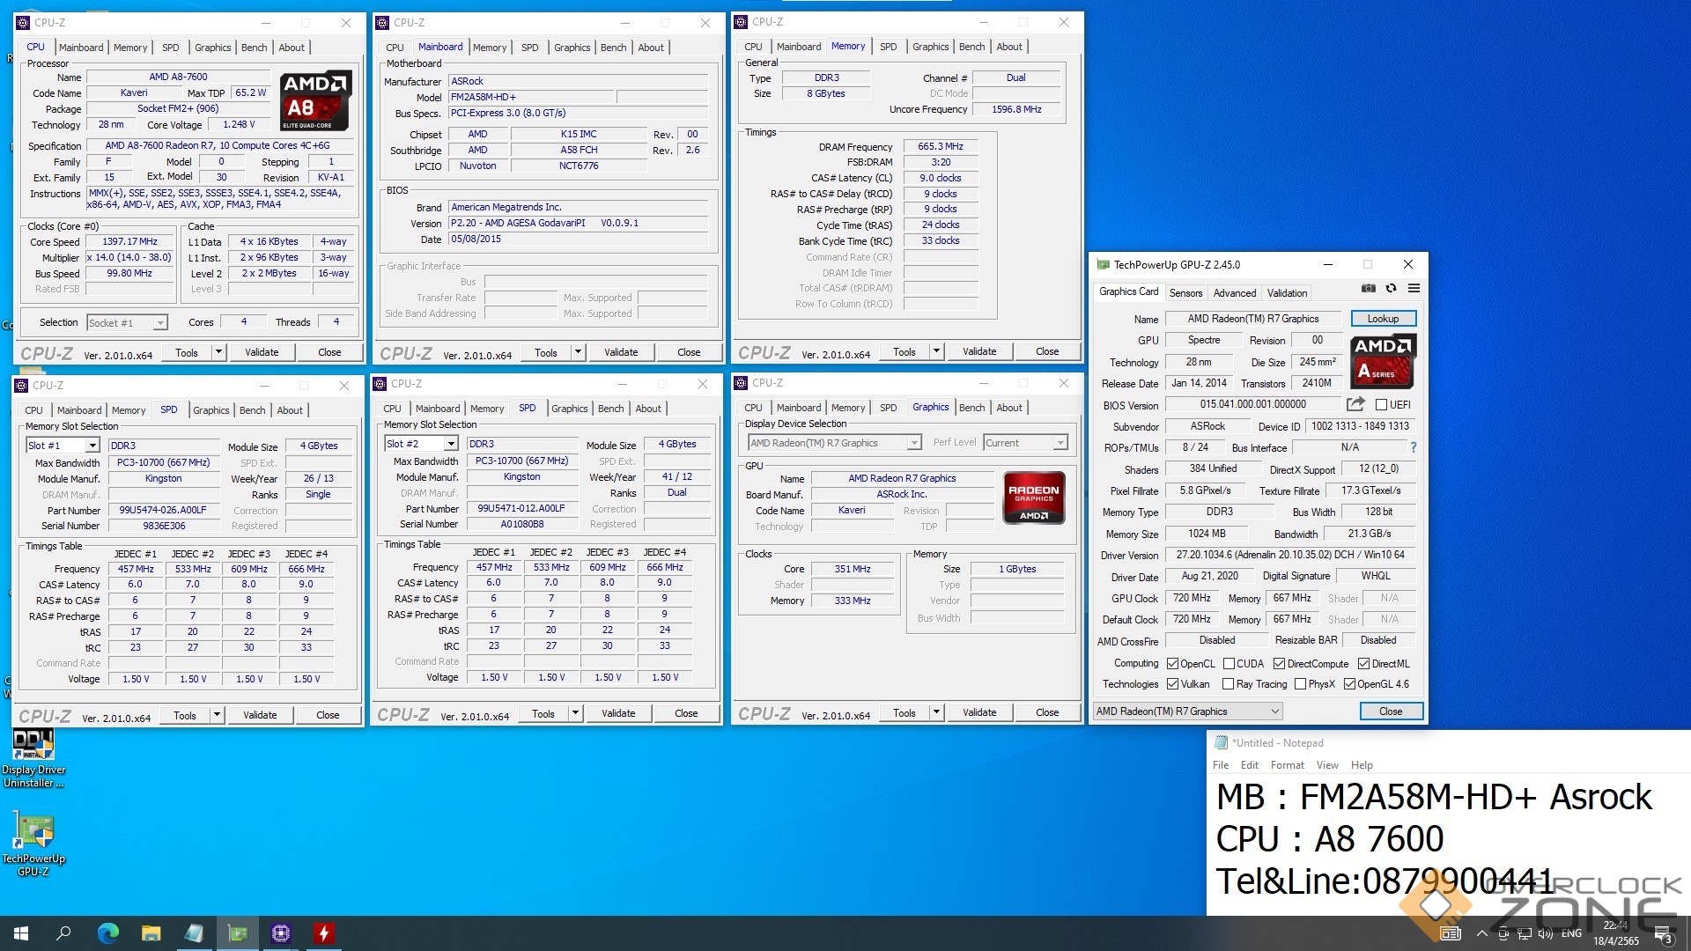Open the GPU-Z bottom adapter selection dropdown

(1187, 711)
